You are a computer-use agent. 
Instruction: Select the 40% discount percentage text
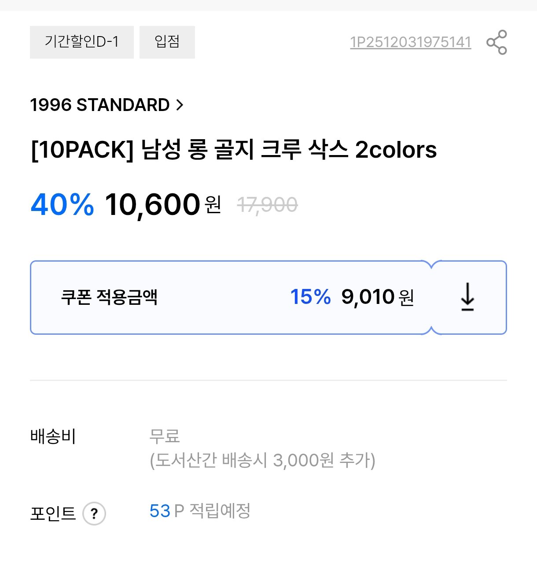point(61,204)
